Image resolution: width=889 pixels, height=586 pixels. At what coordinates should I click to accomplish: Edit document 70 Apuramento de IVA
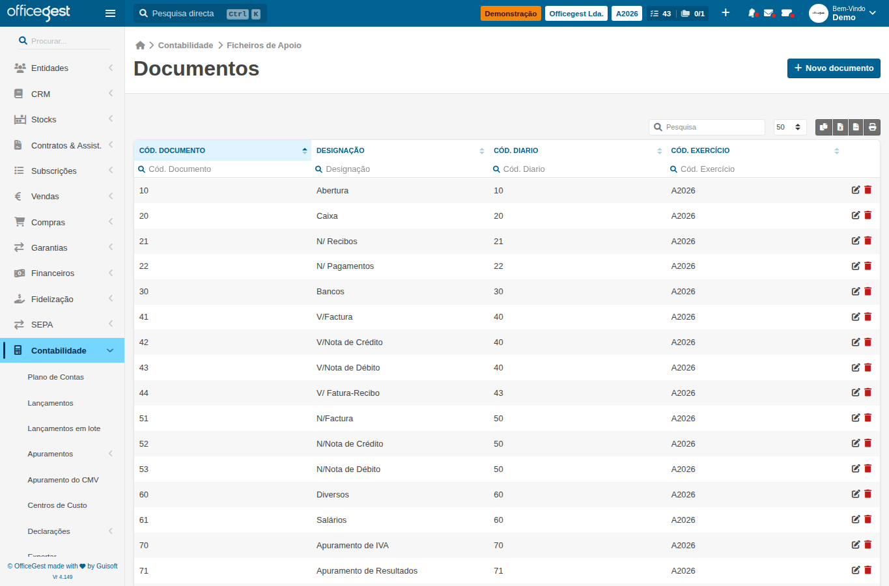[x=856, y=545]
